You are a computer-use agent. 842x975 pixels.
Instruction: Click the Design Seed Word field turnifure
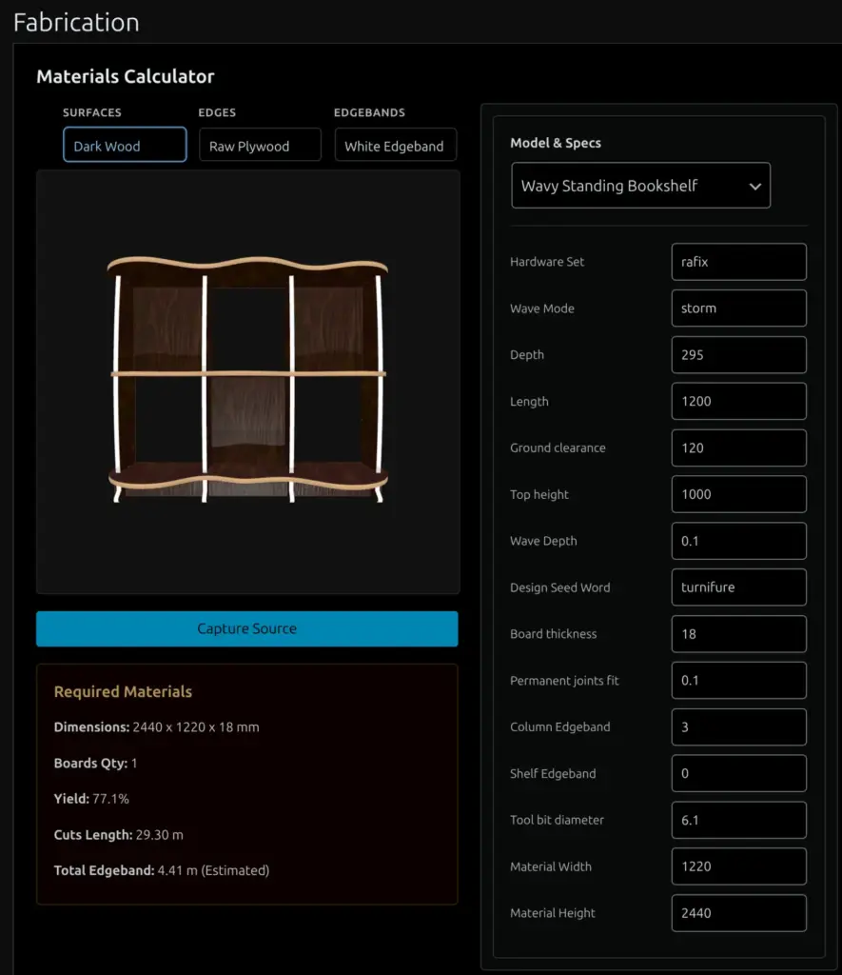pyautogui.click(x=739, y=587)
